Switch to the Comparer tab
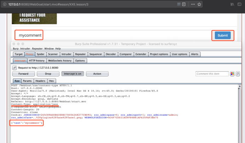Viewport: 245px width, 143px height. 126,54
